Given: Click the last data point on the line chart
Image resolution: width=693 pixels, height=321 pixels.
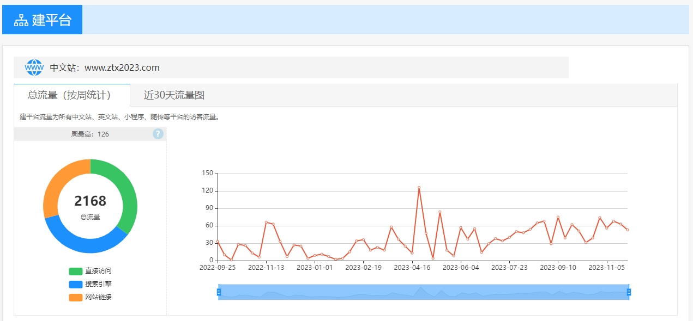Looking at the screenshot, I should pyautogui.click(x=628, y=230).
